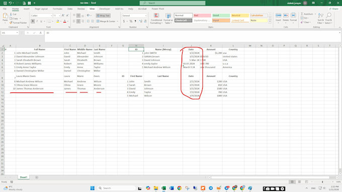Open Sort & Filter options

(320, 18)
